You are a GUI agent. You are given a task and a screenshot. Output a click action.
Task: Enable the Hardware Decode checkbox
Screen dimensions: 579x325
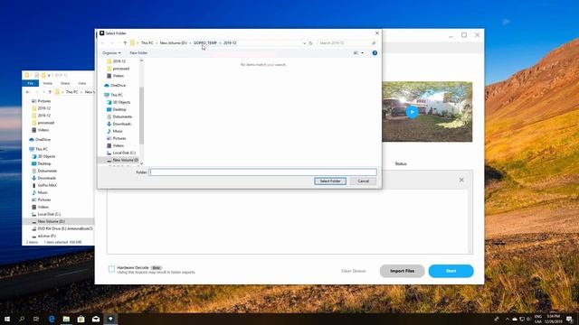point(111,269)
